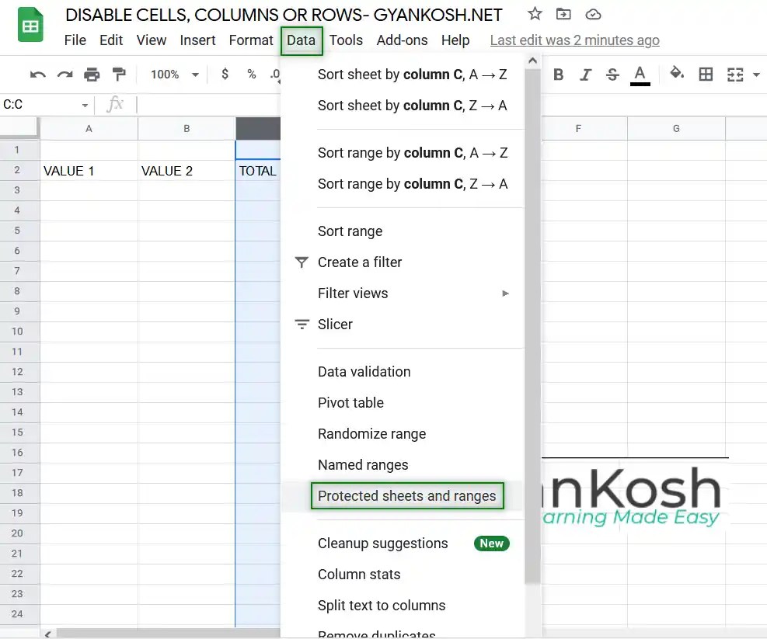Open the toolbar overflow dropdown arrow

pos(758,74)
